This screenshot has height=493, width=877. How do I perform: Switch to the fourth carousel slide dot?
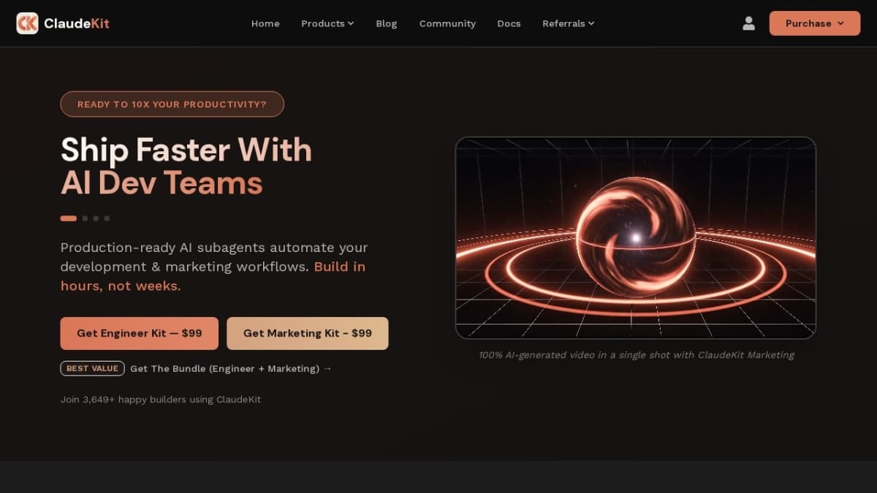tap(107, 218)
